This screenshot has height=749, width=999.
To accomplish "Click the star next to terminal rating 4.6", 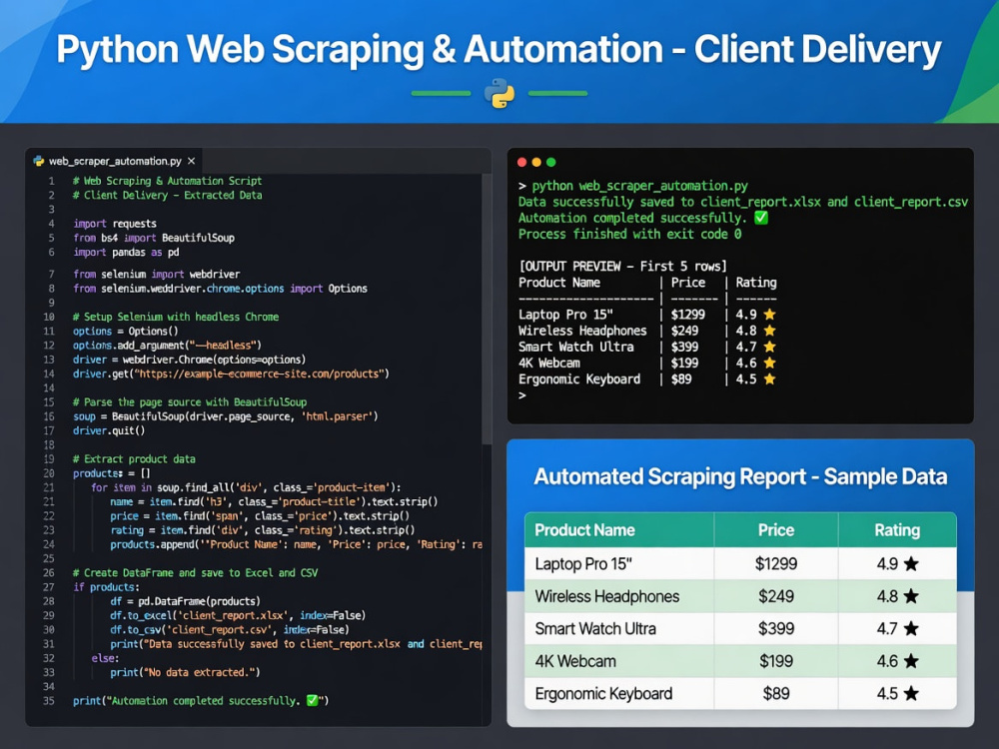I will click(x=769, y=364).
